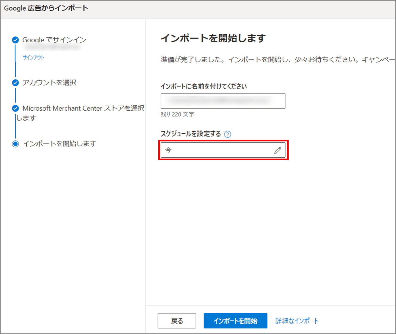Open the 詳細なインポート link

tap(297, 321)
